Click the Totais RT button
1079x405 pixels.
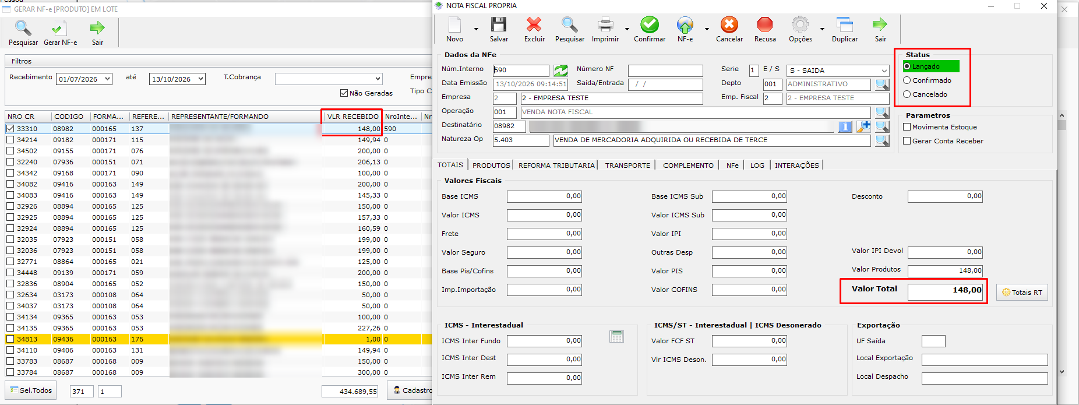[1022, 293]
